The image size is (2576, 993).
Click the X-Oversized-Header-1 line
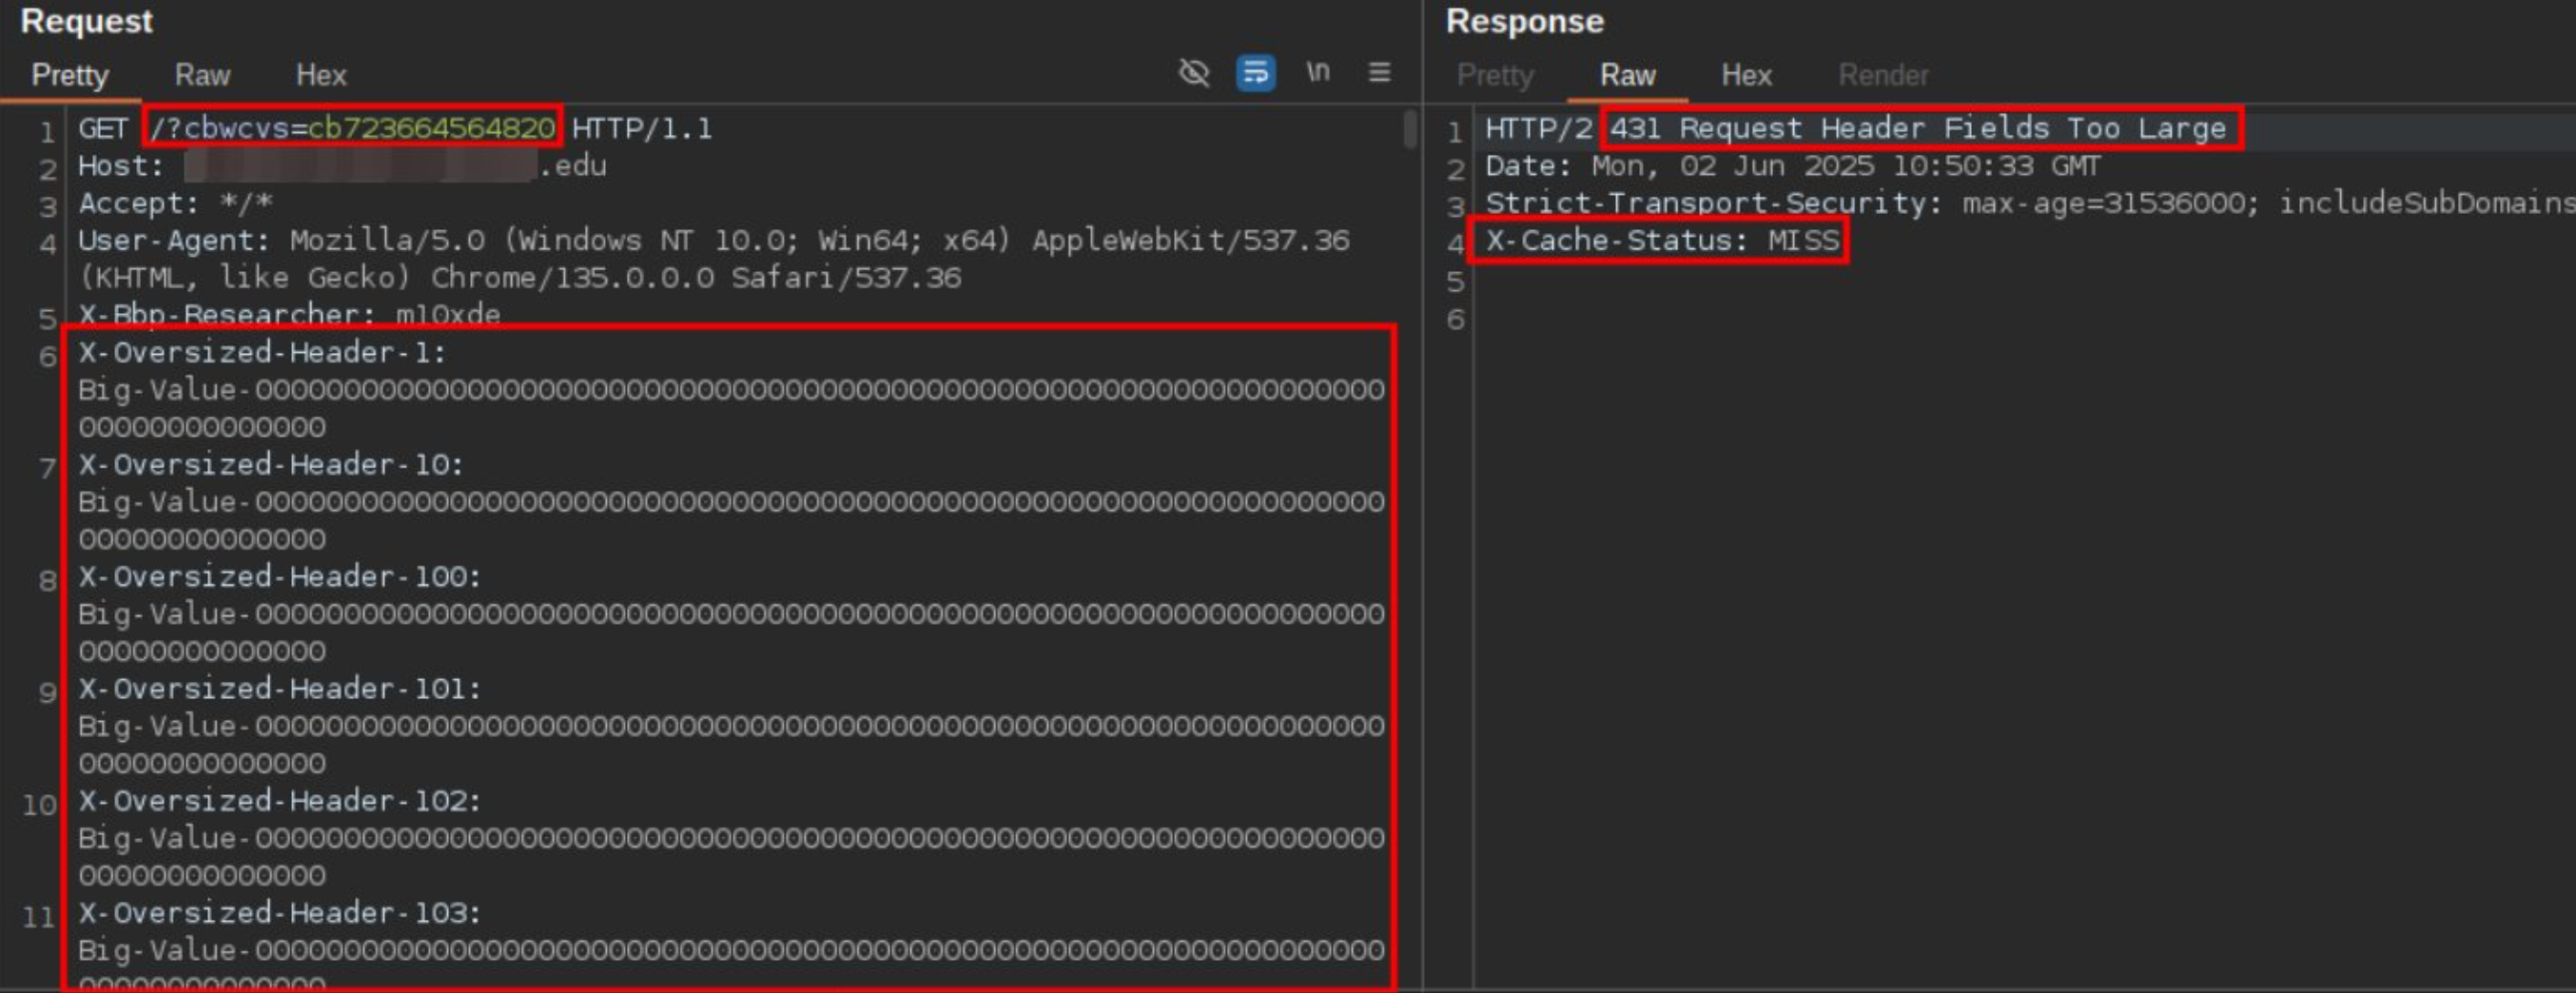pos(262,352)
